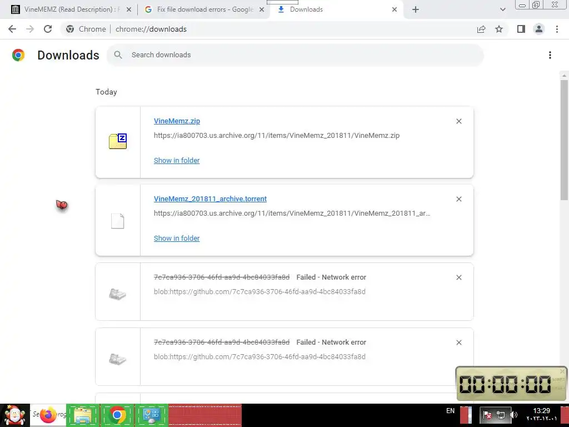This screenshot has width=569, height=427.
Task: Open the VineMemz_201811_archive.torrent link
Action: click(x=210, y=198)
